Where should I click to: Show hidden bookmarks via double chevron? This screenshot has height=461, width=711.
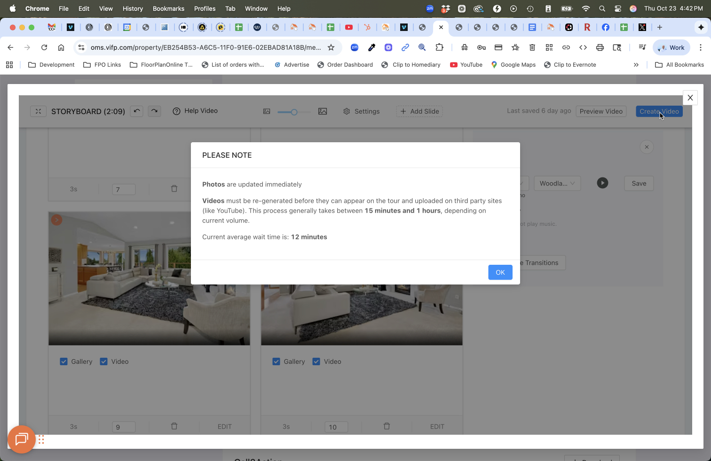[x=636, y=65]
